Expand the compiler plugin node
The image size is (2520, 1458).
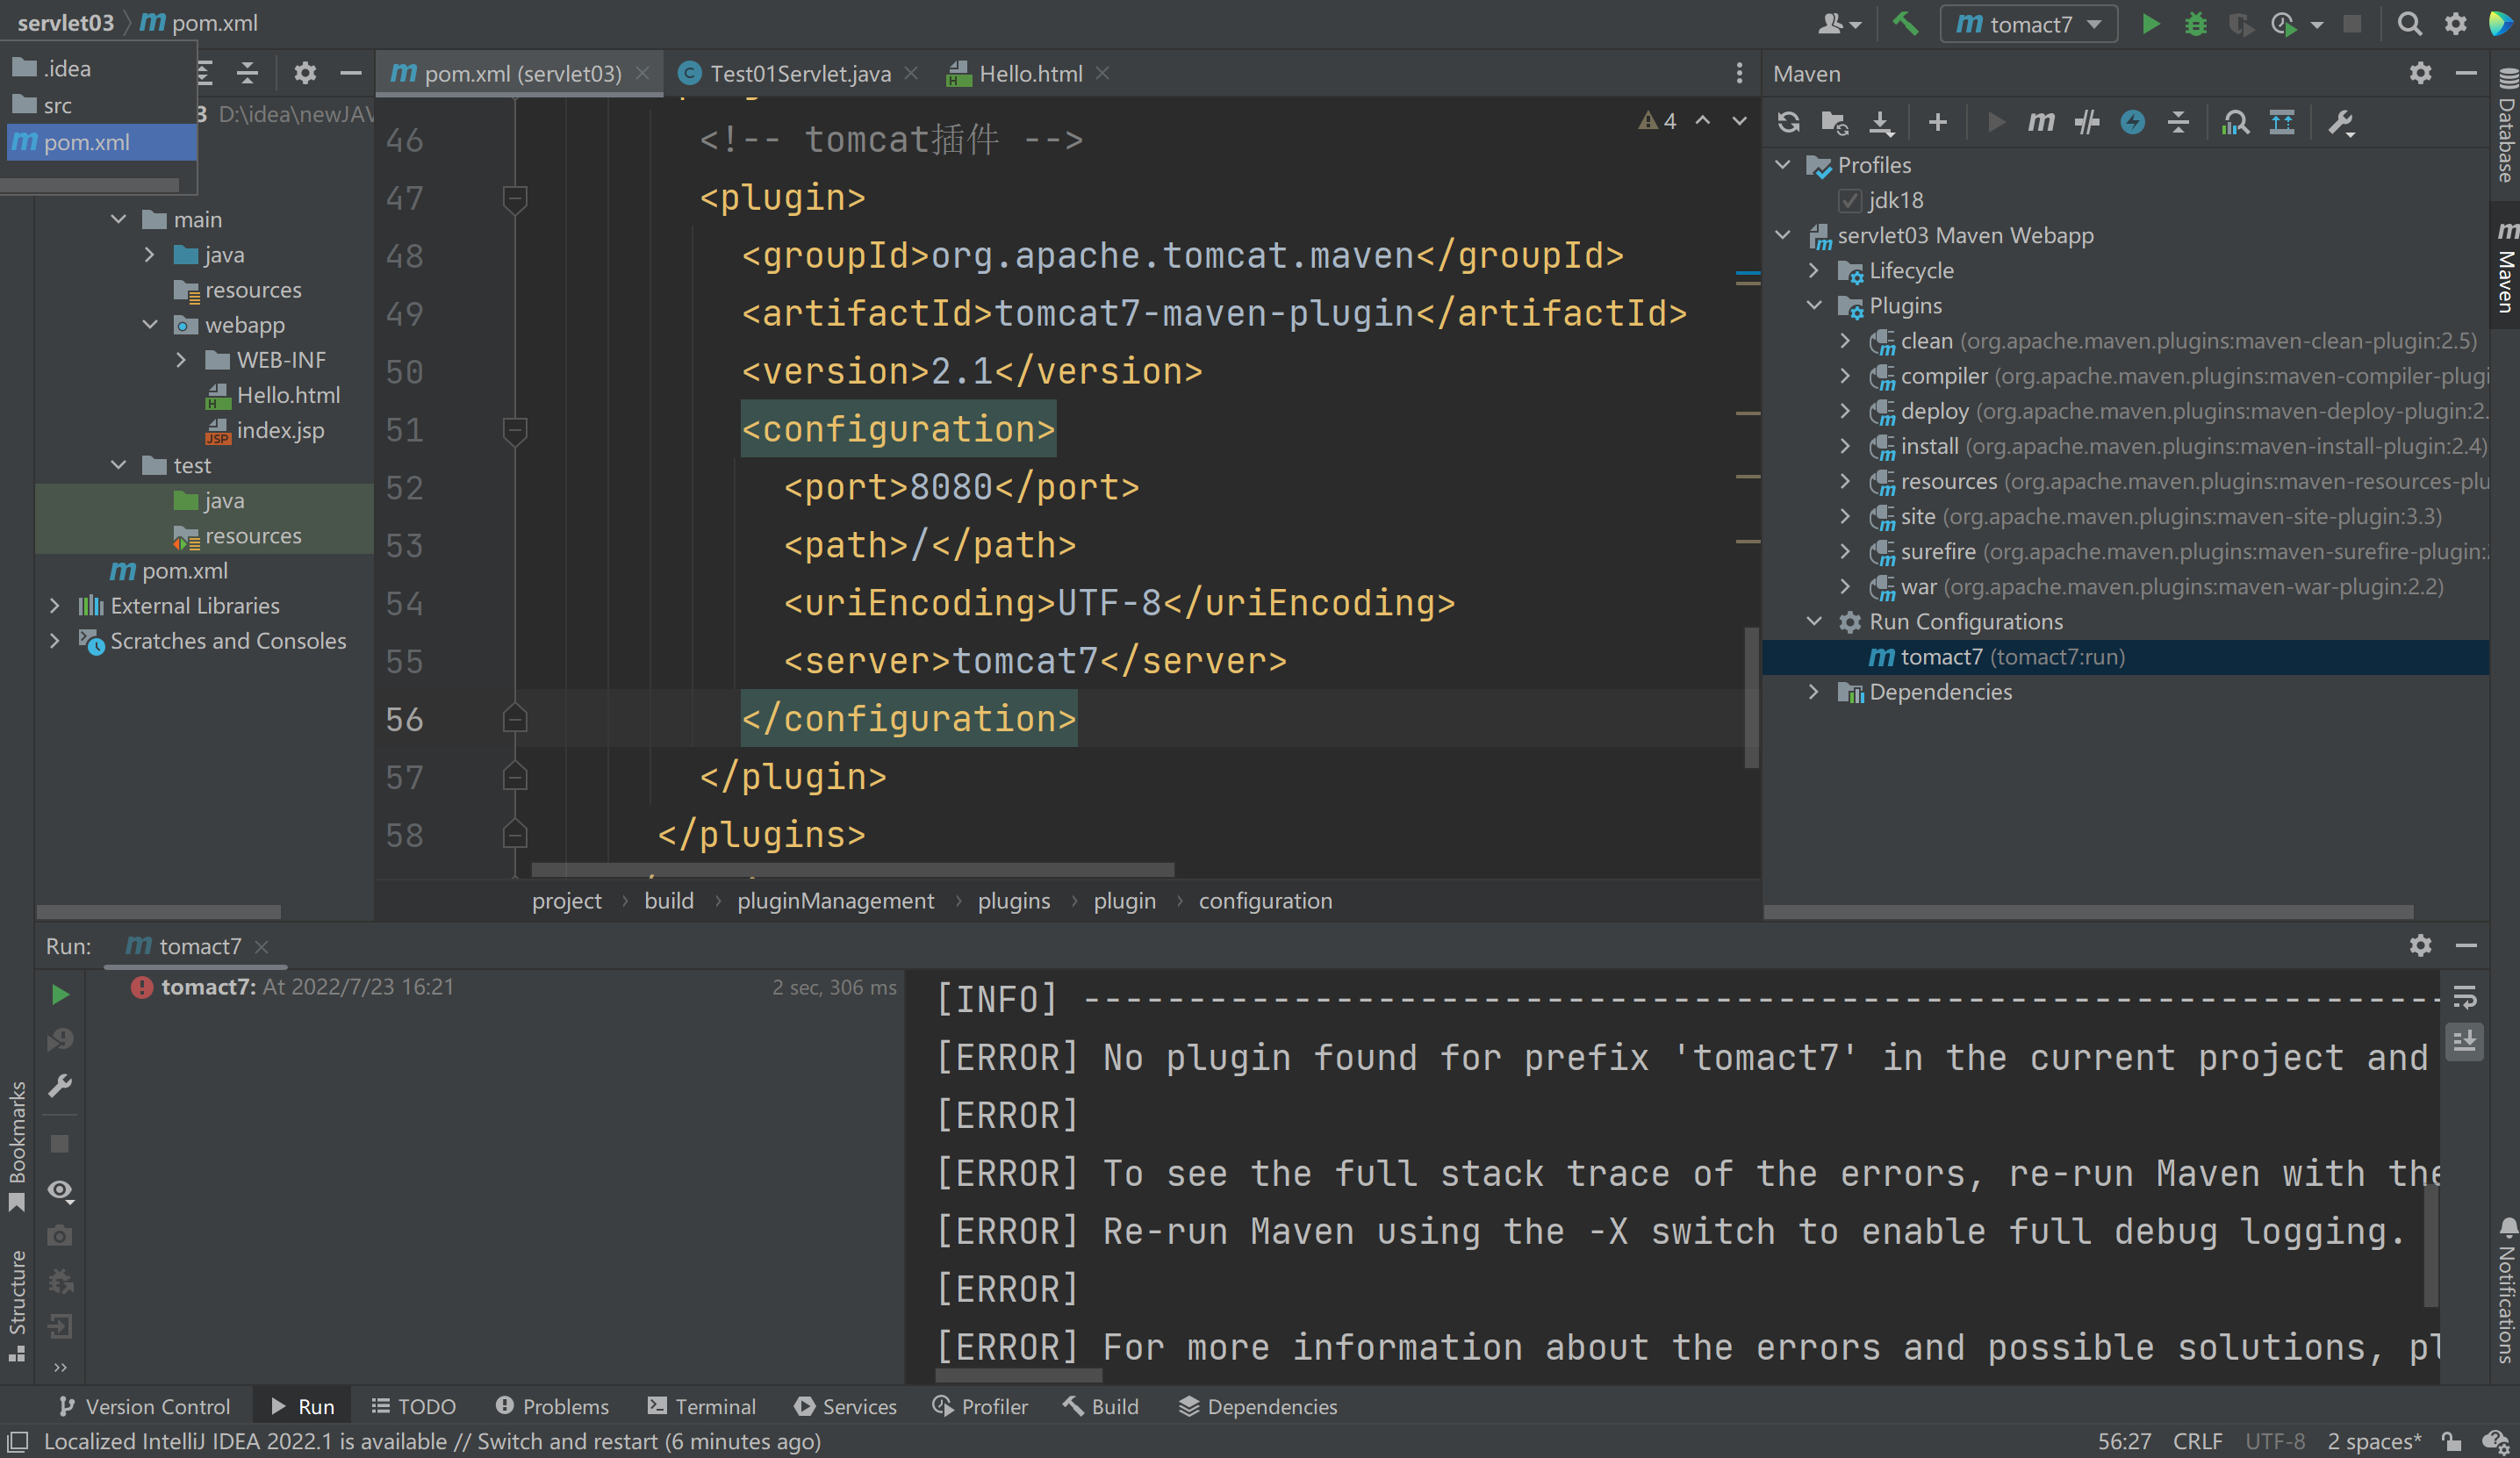tap(1846, 376)
